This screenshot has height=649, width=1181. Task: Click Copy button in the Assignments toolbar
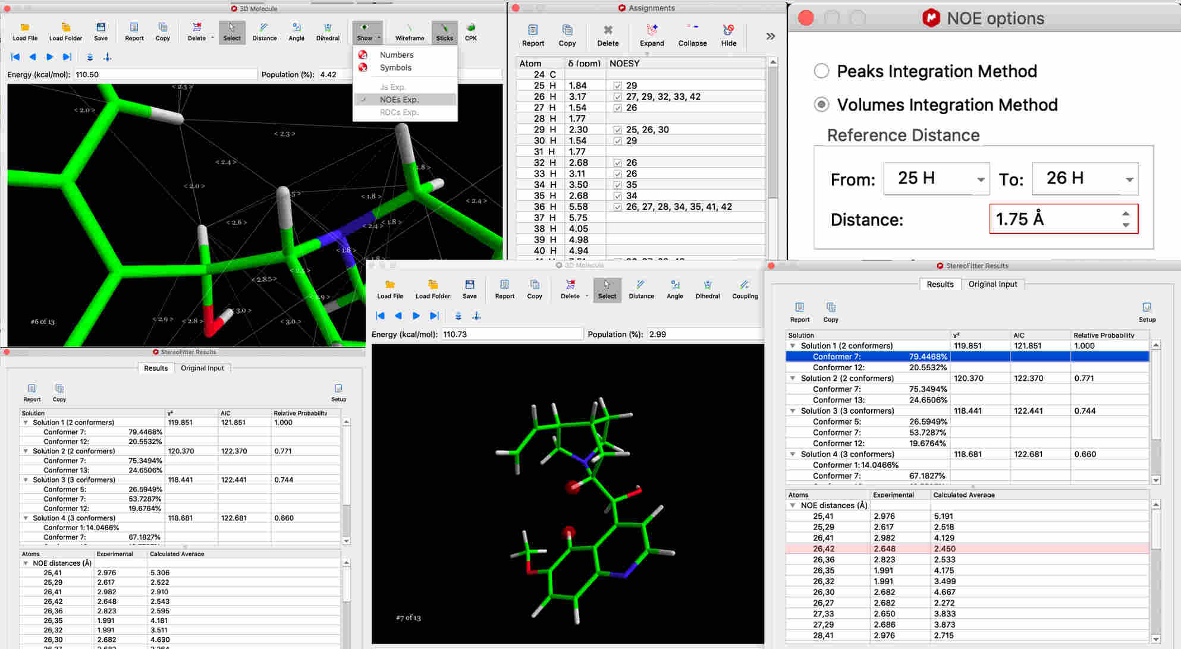click(567, 35)
